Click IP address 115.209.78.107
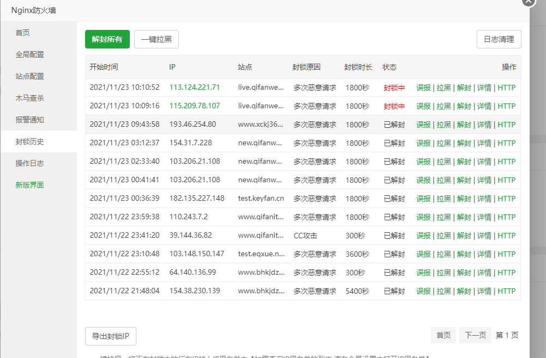The width and height of the screenshot is (546, 358). coord(195,106)
